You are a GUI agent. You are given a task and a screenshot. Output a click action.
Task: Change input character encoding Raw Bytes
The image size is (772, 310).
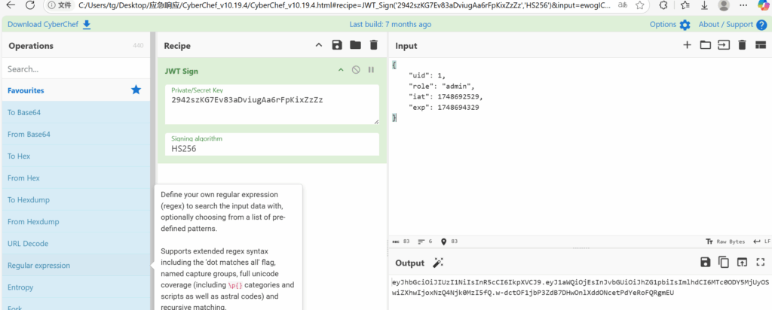click(x=724, y=242)
